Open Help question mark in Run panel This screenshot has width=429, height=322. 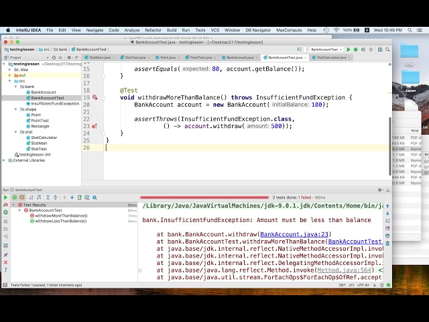point(5,270)
